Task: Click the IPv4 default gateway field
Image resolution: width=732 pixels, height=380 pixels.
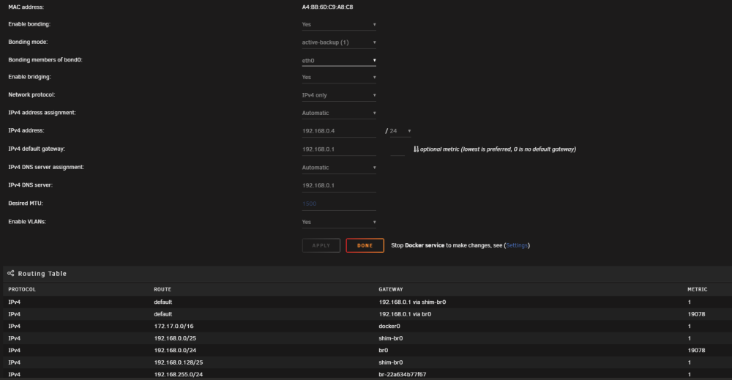Action: pyautogui.click(x=339, y=149)
